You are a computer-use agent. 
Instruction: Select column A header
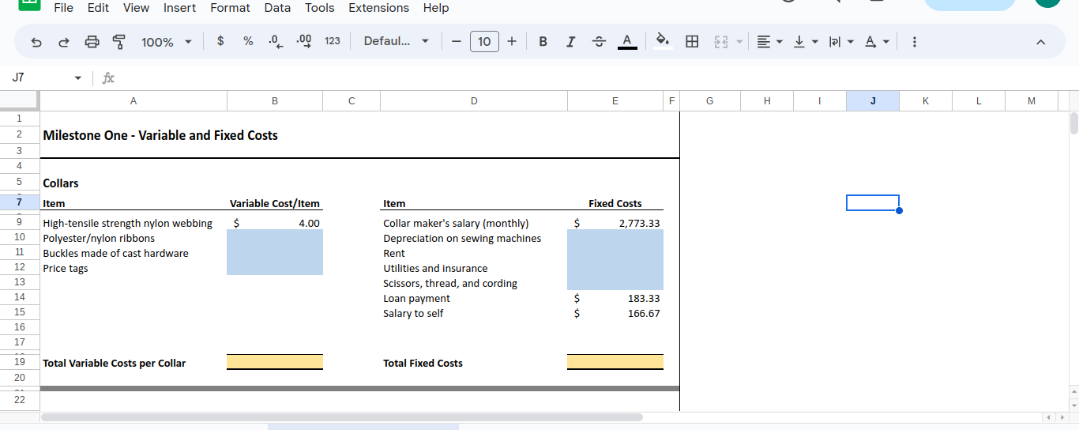click(x=133, y=100)
